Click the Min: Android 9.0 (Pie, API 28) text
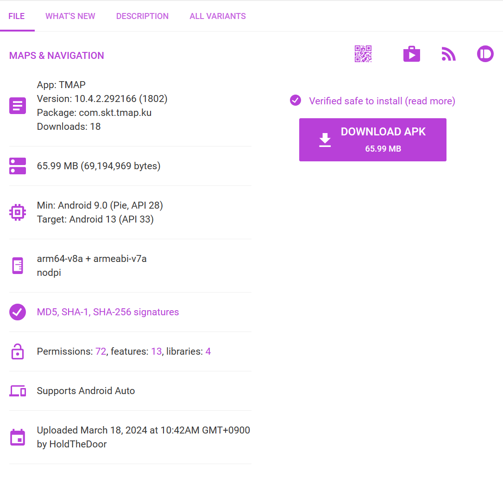Viewport: 503px width, 478px height. (100, 205)
